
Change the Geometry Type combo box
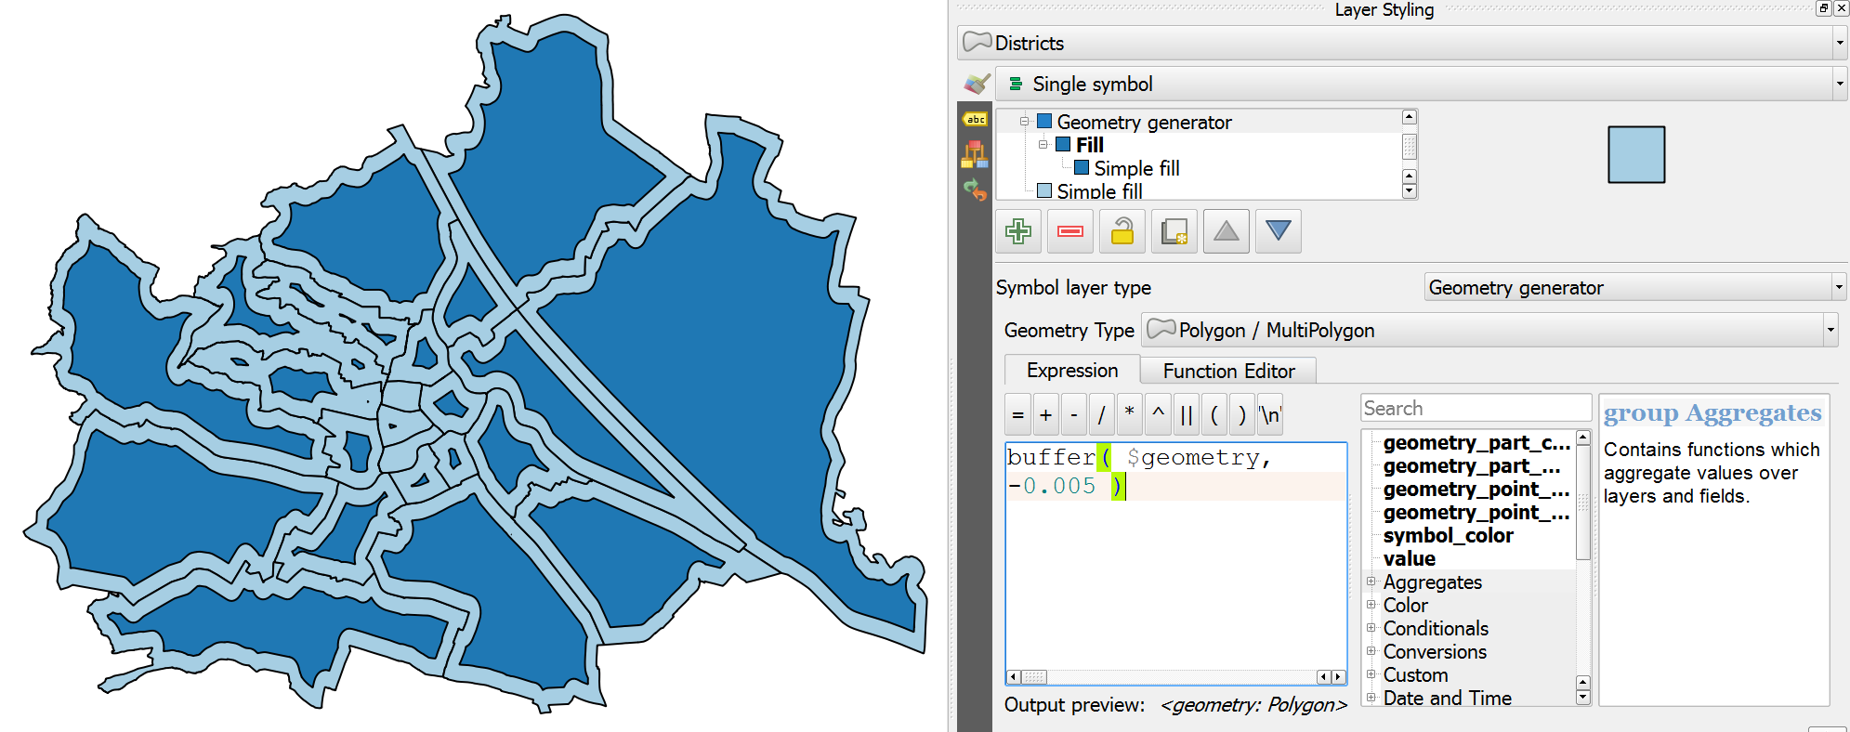click(x=1489, y=331)
